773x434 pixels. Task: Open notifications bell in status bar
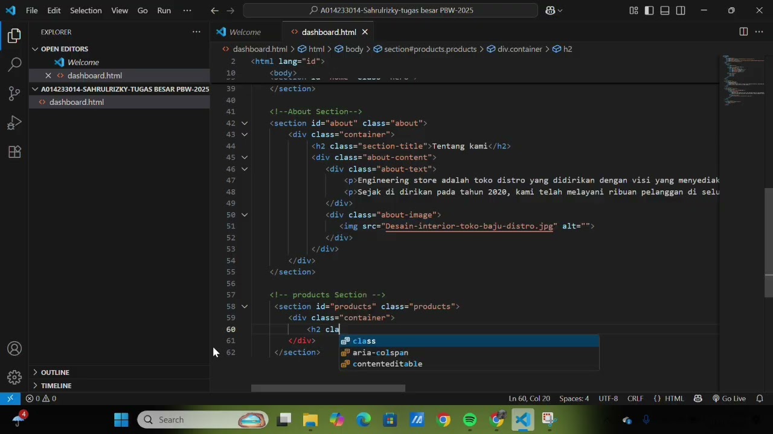click(760, 398)
